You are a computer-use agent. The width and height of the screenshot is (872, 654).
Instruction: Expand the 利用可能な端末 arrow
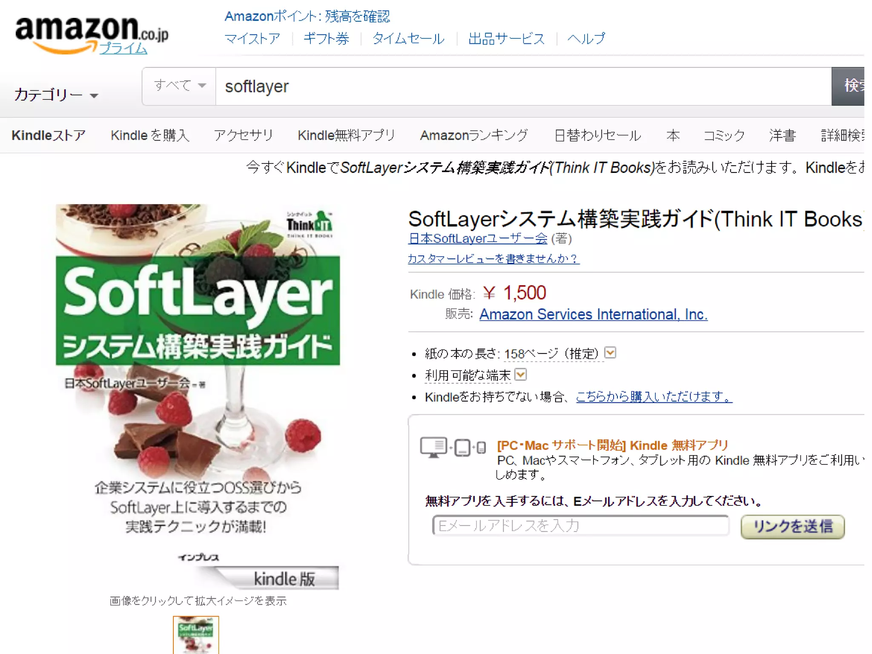(x=520, y=374)
